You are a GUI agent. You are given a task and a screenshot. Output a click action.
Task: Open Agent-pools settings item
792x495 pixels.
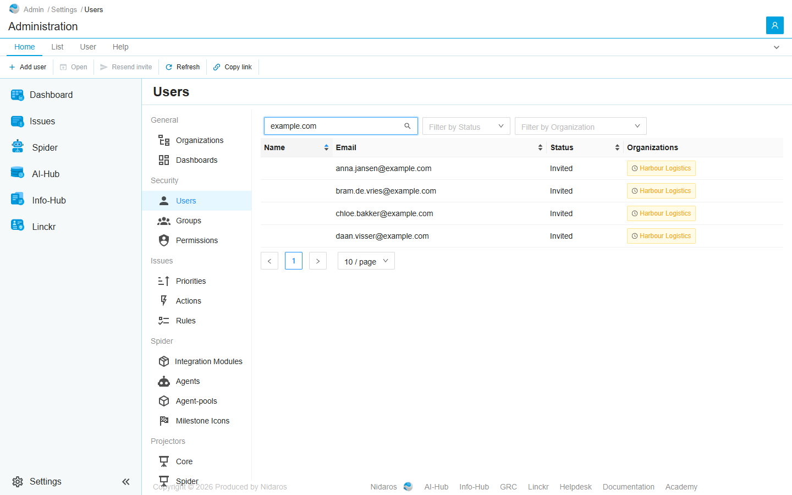196,401
